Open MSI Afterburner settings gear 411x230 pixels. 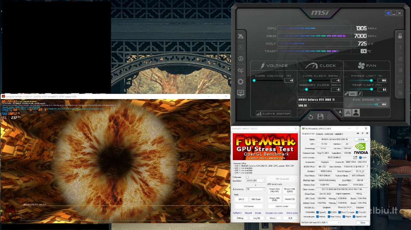pyautogui.click(x=240, y=82)
